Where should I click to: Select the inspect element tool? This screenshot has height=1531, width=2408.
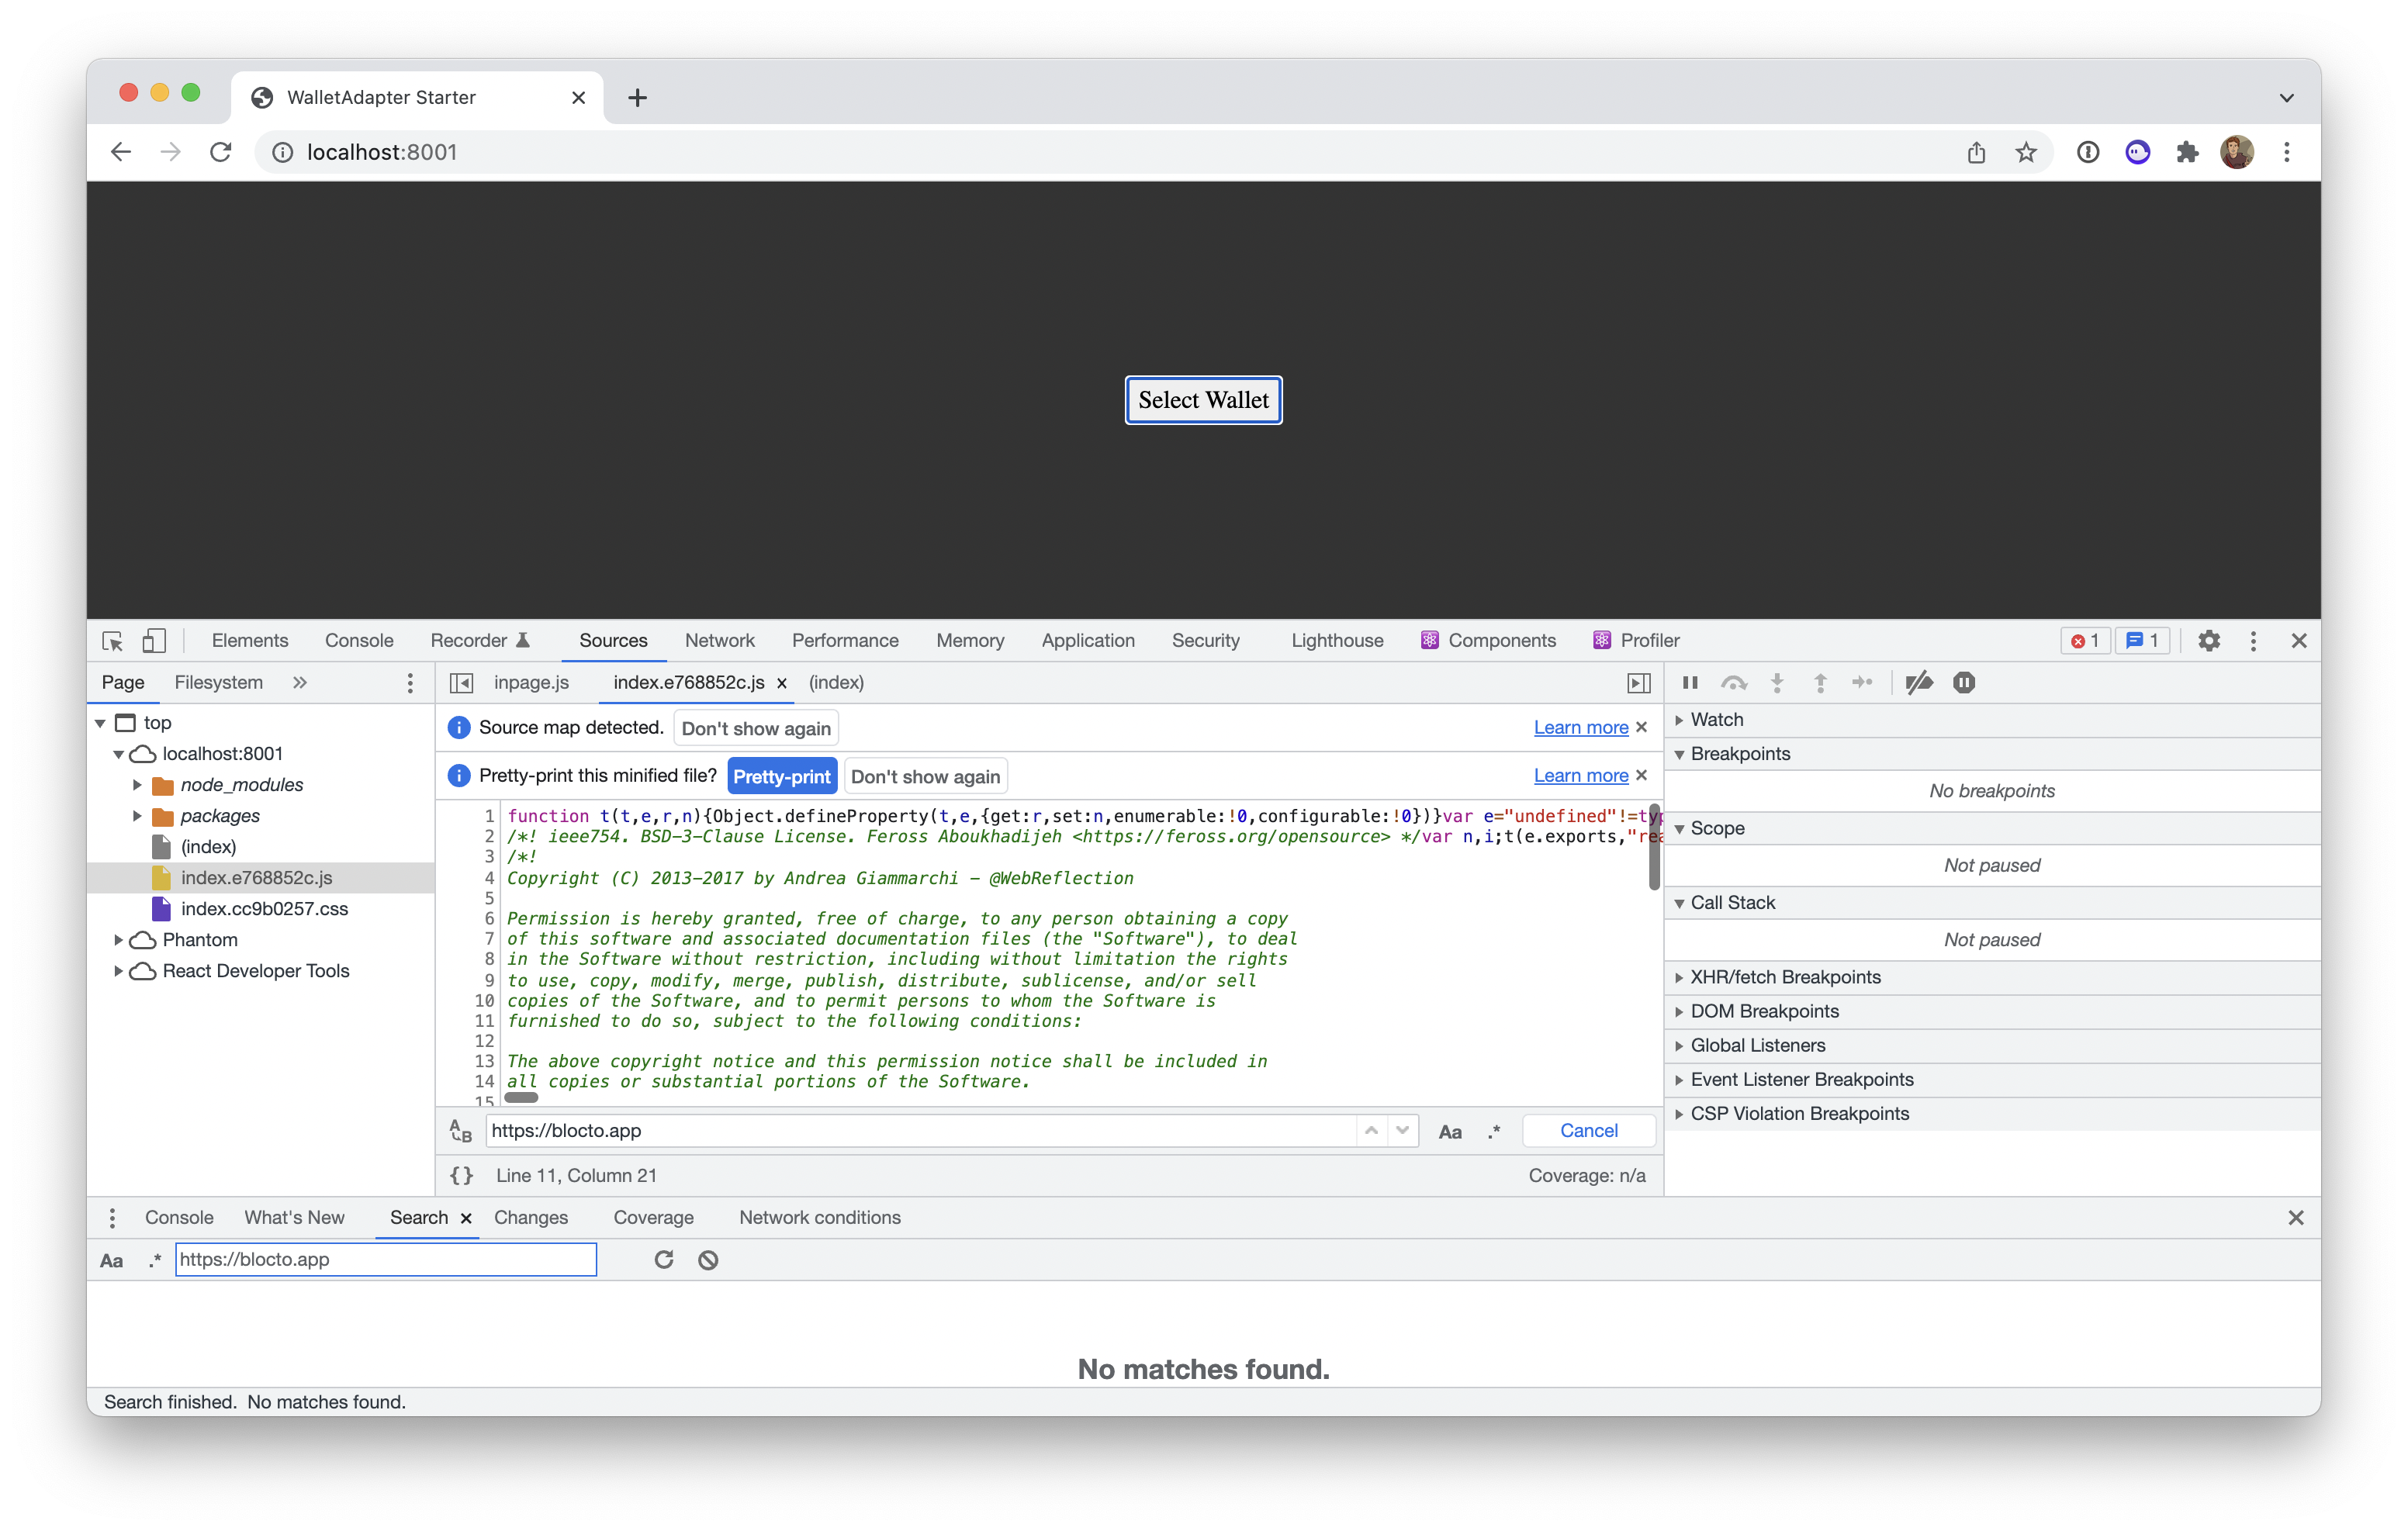tap(111, 641)
